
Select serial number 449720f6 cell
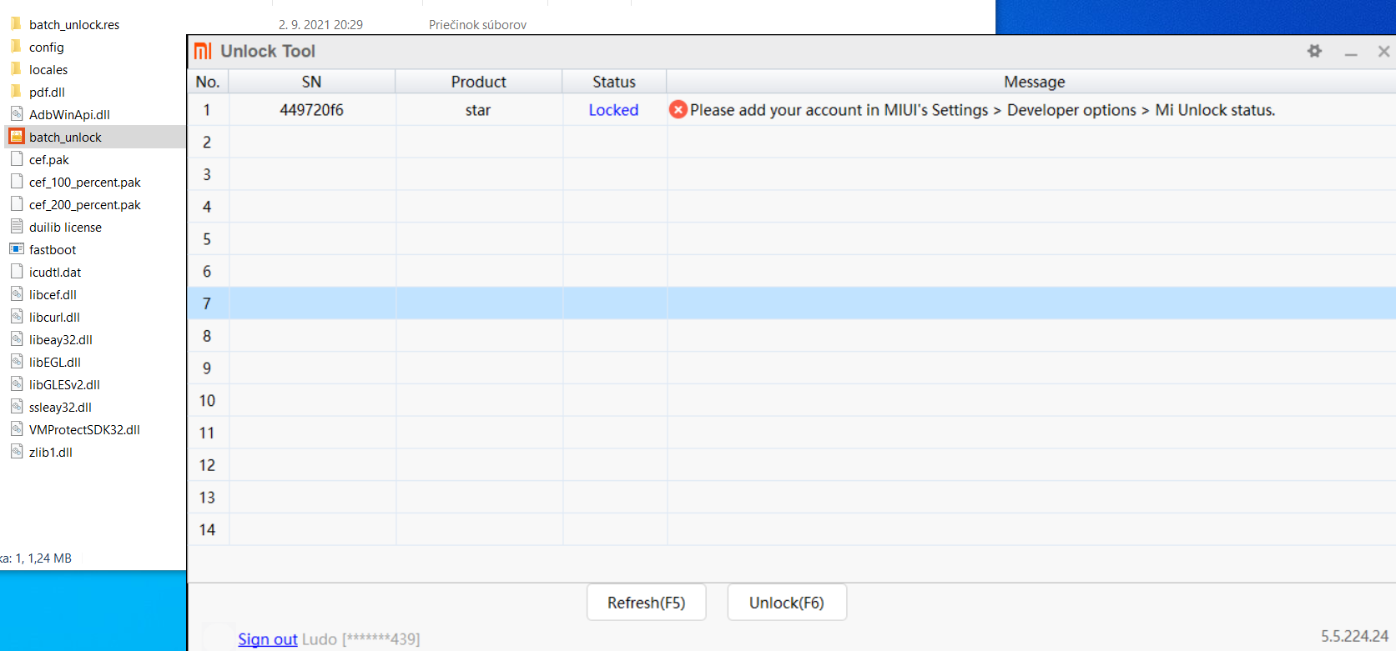tap(311, 110)
